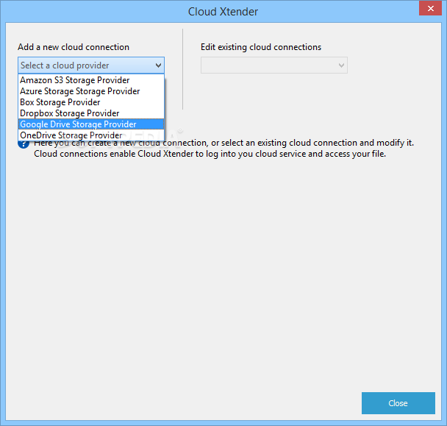Select OneDrive Storage Provider entry
The image size is (447, 426).
(x=91, y=135)
